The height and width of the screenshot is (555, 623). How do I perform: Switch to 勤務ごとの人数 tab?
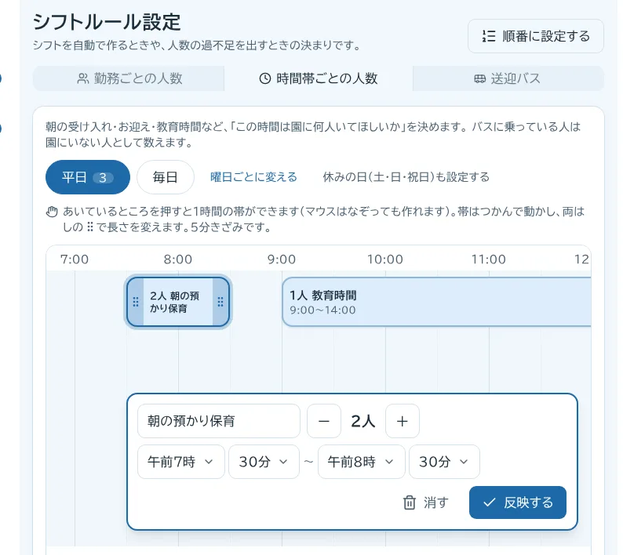point(129,78)
